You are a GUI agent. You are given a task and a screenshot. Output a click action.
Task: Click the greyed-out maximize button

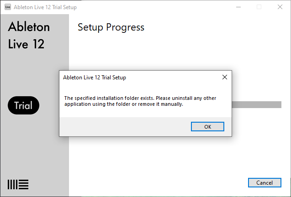pyautogui.click(x=259, y=7)
